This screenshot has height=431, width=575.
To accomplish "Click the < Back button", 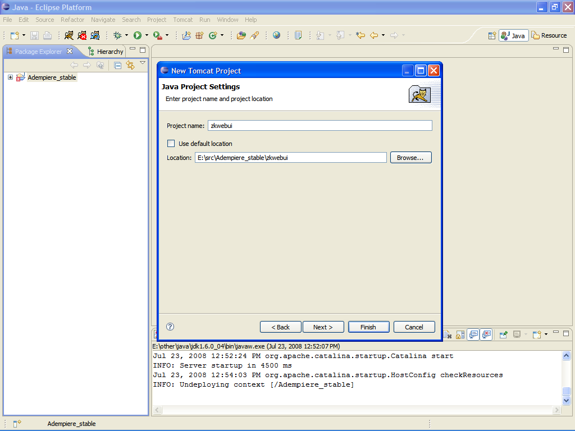I will tap(281, 327).
